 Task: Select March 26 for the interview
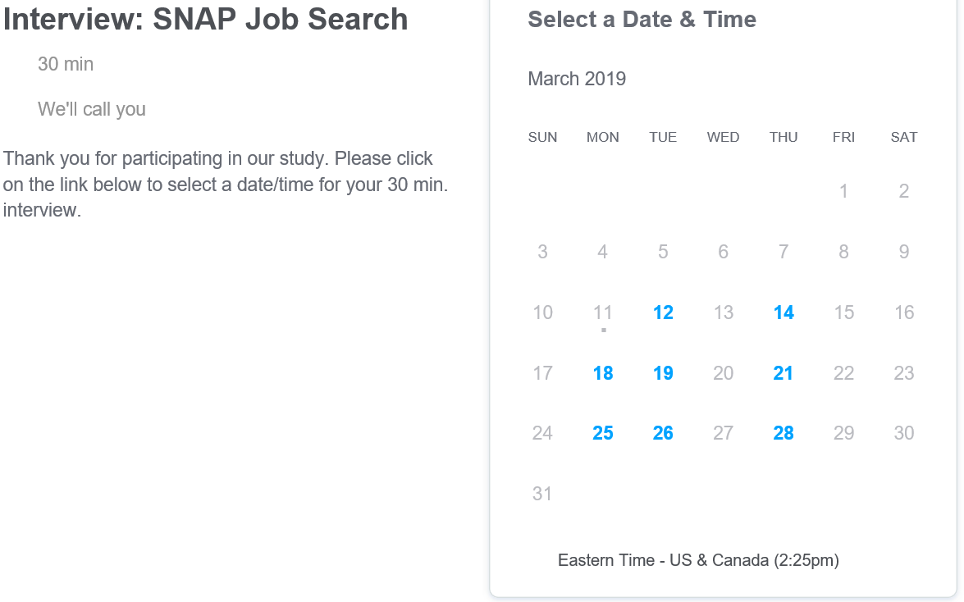coord(663,433)
